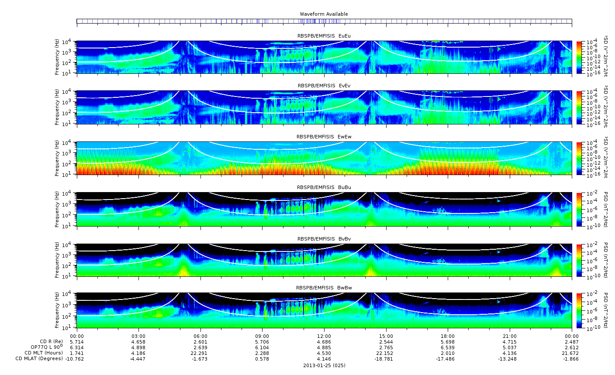Click the "CD R (Re)" row label
This screenshot has width=615, height=375.
pyautogui.click(x=51, y=342)
